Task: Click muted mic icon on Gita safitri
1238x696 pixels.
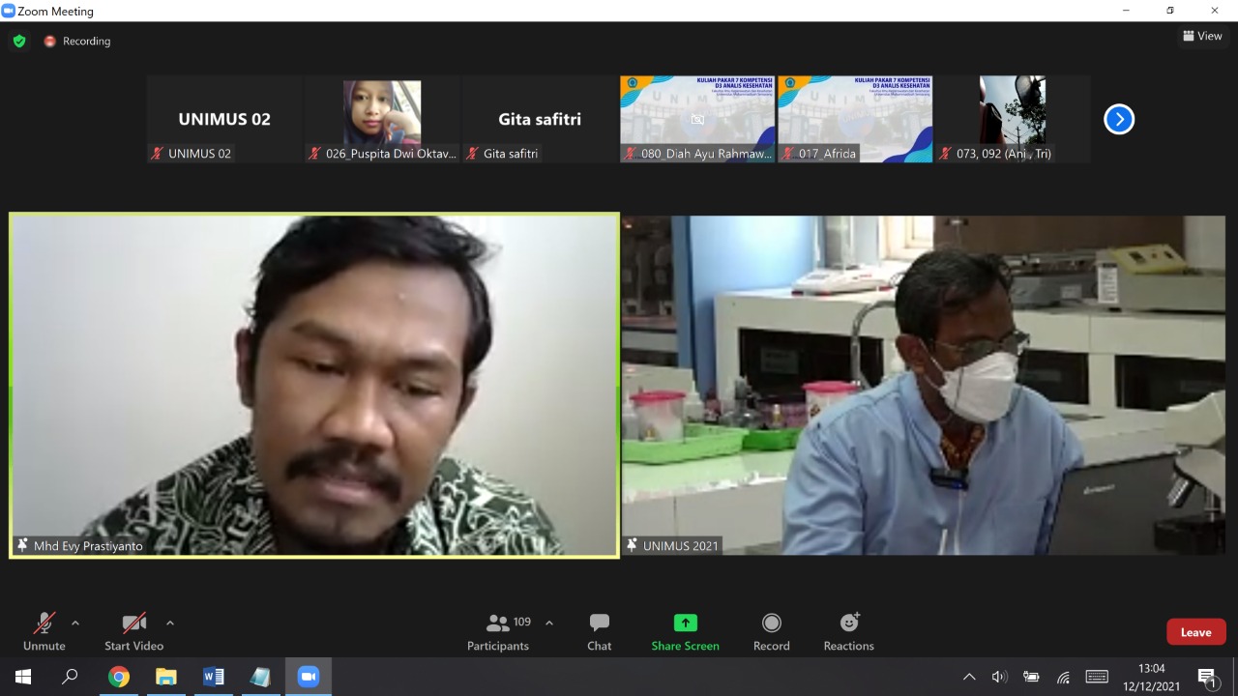Action: pos(472,154)
